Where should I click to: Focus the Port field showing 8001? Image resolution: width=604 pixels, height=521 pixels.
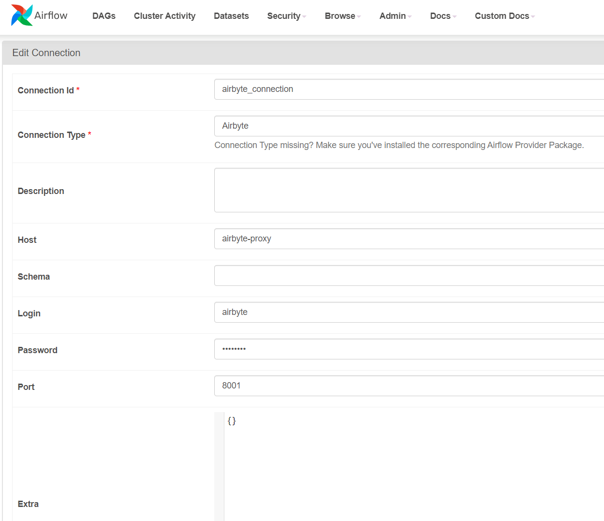409,386
